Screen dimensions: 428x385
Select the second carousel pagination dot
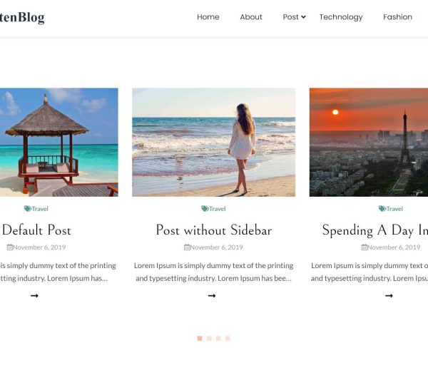tap(209, 339)
